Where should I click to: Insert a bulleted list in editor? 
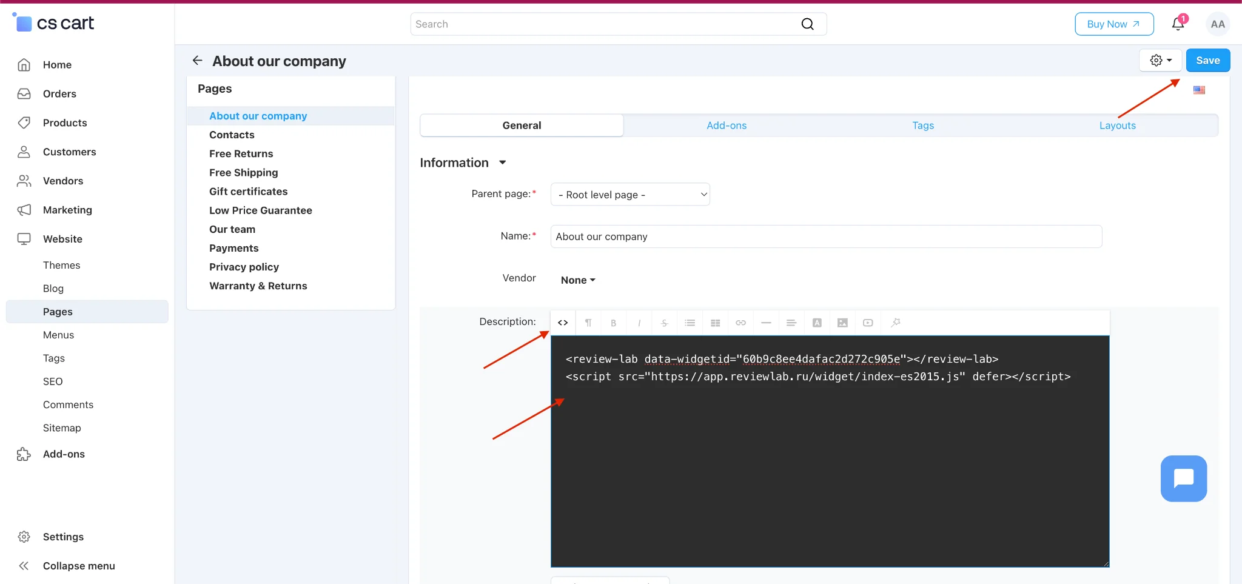pyautogui.click(x=690, y=323)
